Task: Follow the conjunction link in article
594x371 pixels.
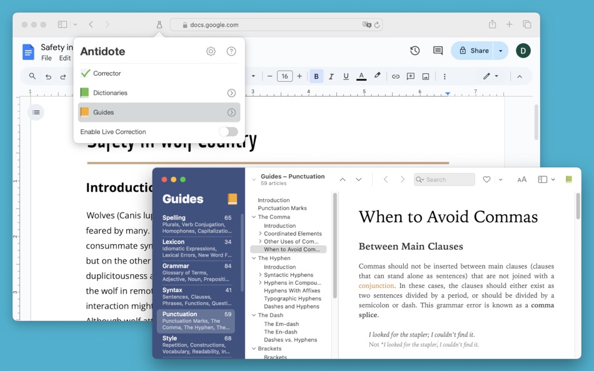Action: pyautogui.click(x=376, y=285)
